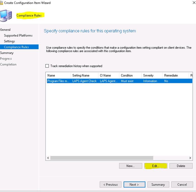This screenshot has width=196, height=192.
Task: Click right arrow of horizontal scrollbar
Action: 190,158
